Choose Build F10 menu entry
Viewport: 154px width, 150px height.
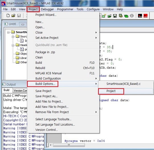63,63
